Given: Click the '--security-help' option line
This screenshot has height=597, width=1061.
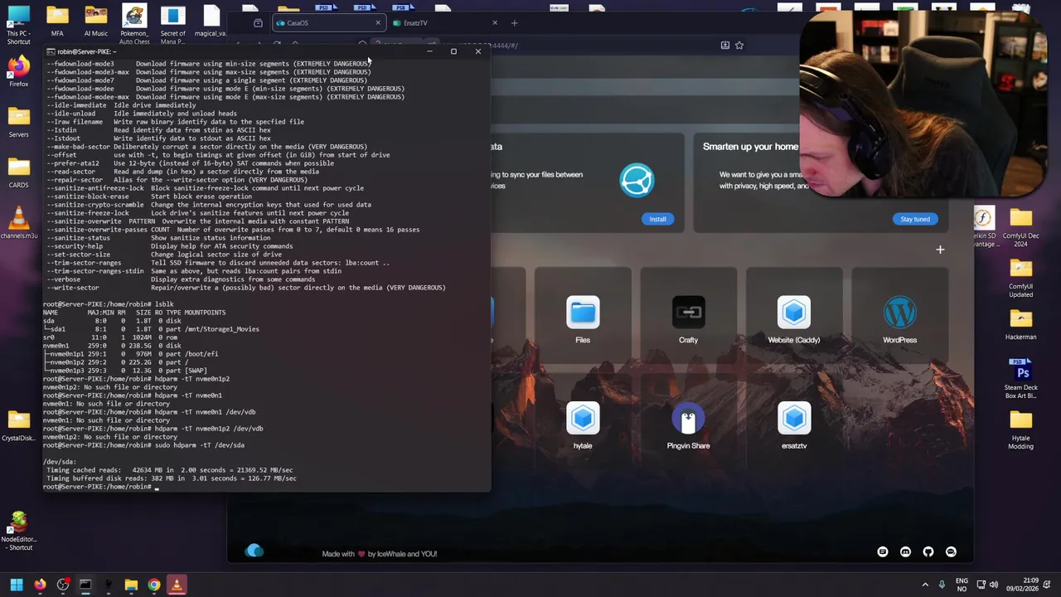Looking at the screenshot, I should 169,246.
